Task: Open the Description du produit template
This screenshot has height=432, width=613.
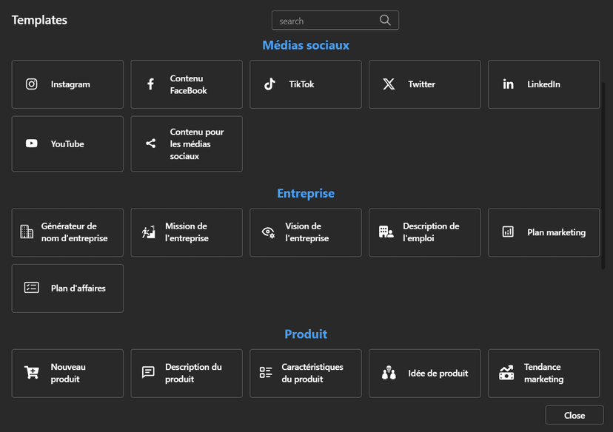Action: 187,373
